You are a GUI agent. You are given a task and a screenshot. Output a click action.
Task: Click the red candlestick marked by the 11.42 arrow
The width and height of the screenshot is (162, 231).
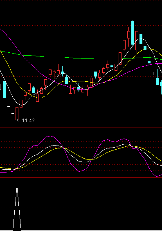tap(17, 114)
